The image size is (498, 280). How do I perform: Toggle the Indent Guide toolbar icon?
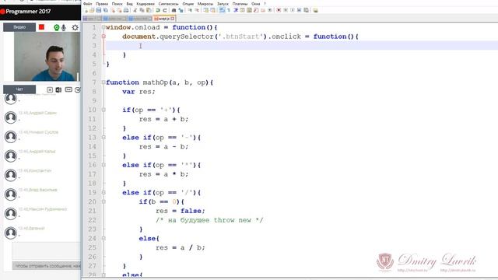235,10
